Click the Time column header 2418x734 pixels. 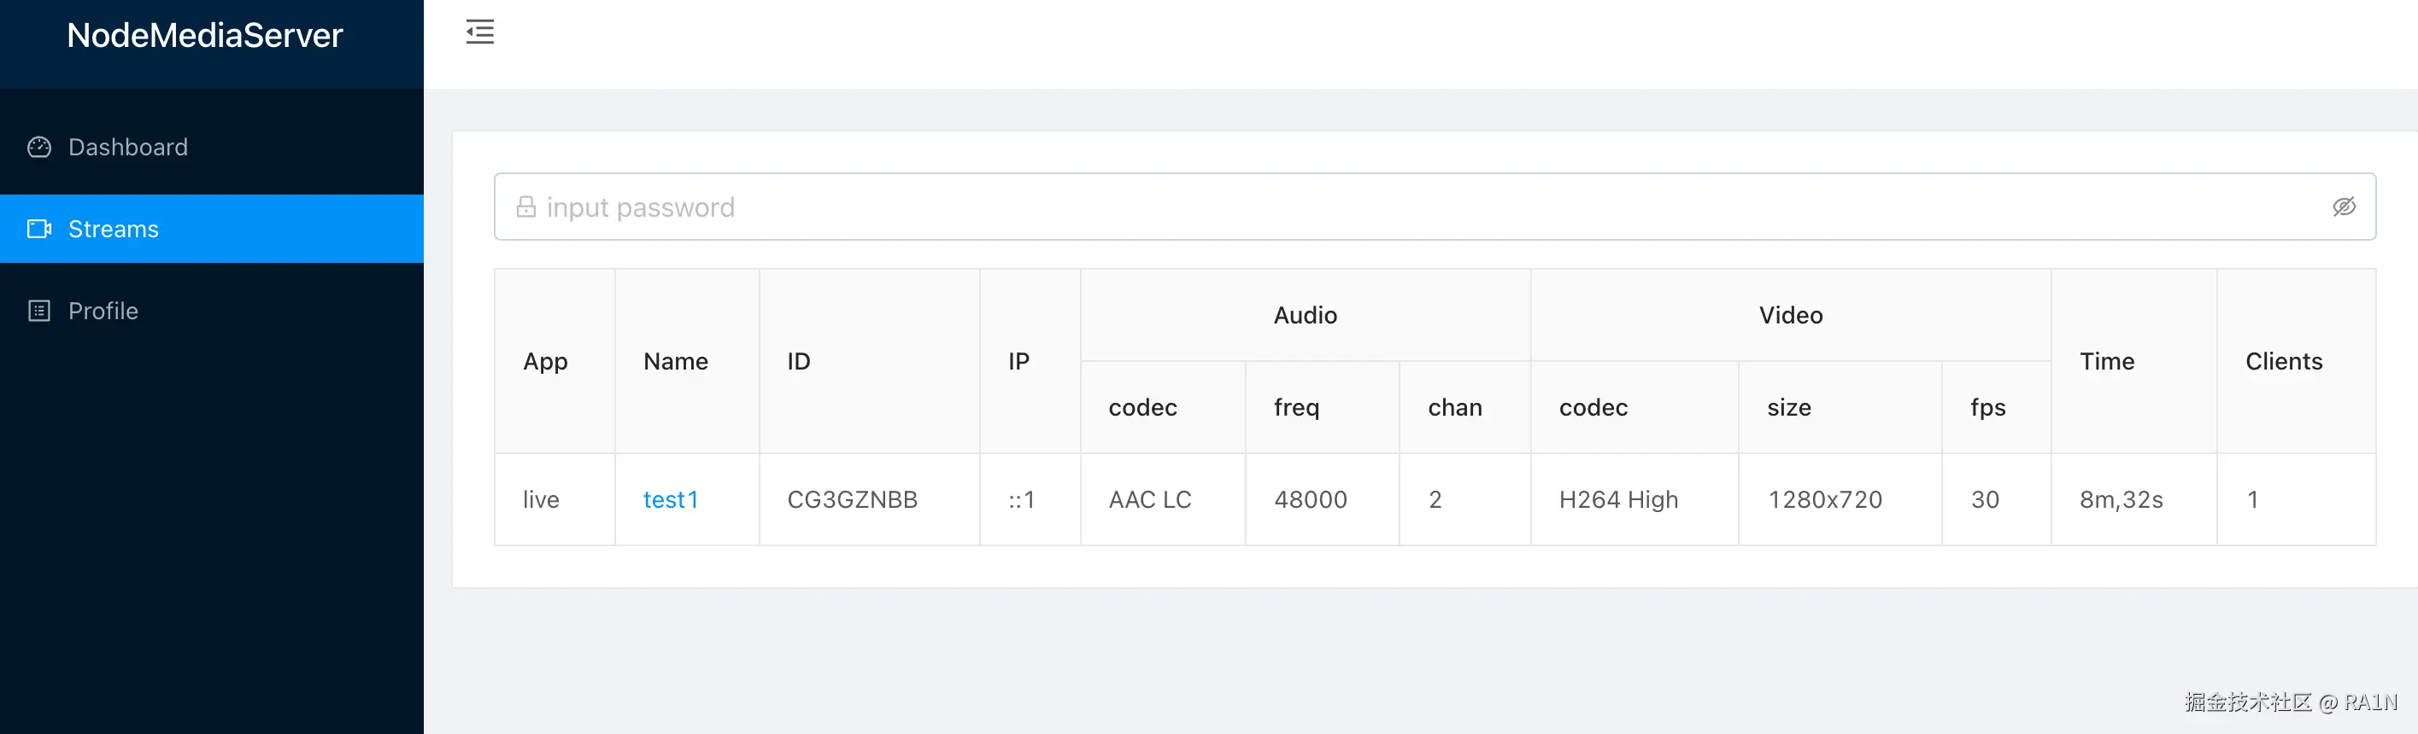[x=2106, y=361]
